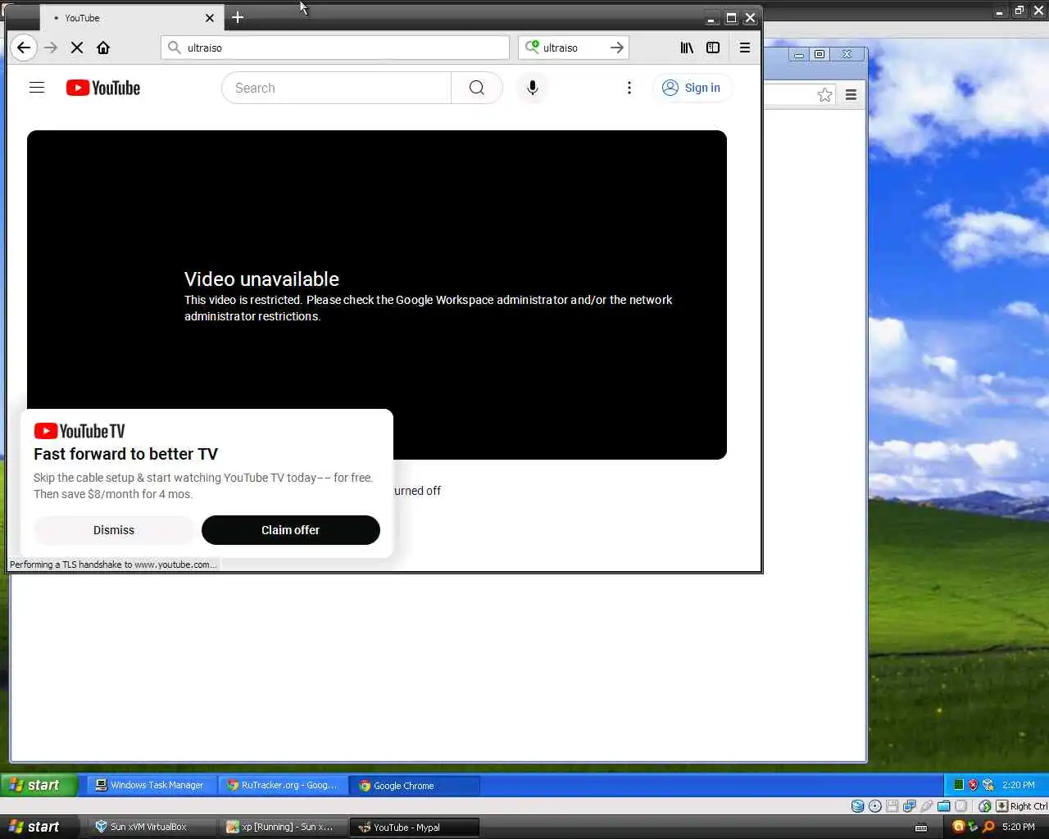The width and height of the screenshot is (1049, 839).
Task: Close the YouTube tab
Action: (210, 18)
